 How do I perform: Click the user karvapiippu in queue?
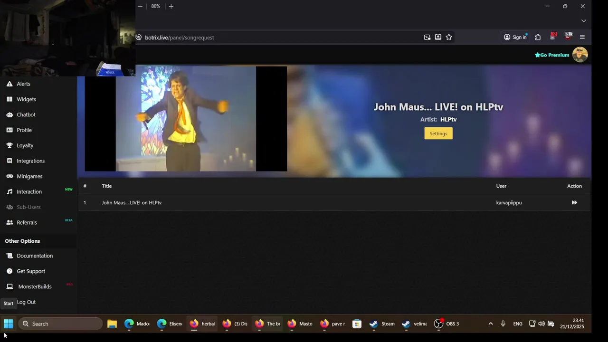509,203
